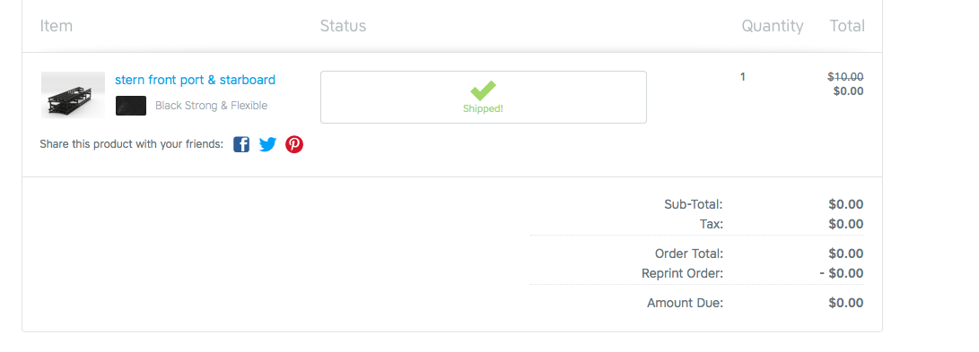Click the Reprint Order label
979x352 pixels.
682,273
